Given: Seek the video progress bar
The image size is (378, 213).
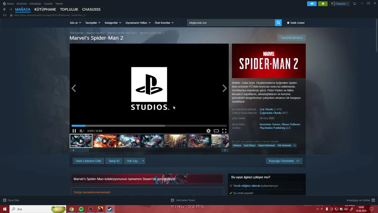Looking at the screenshot, I should pyautogui.click(x=149, y=126).
